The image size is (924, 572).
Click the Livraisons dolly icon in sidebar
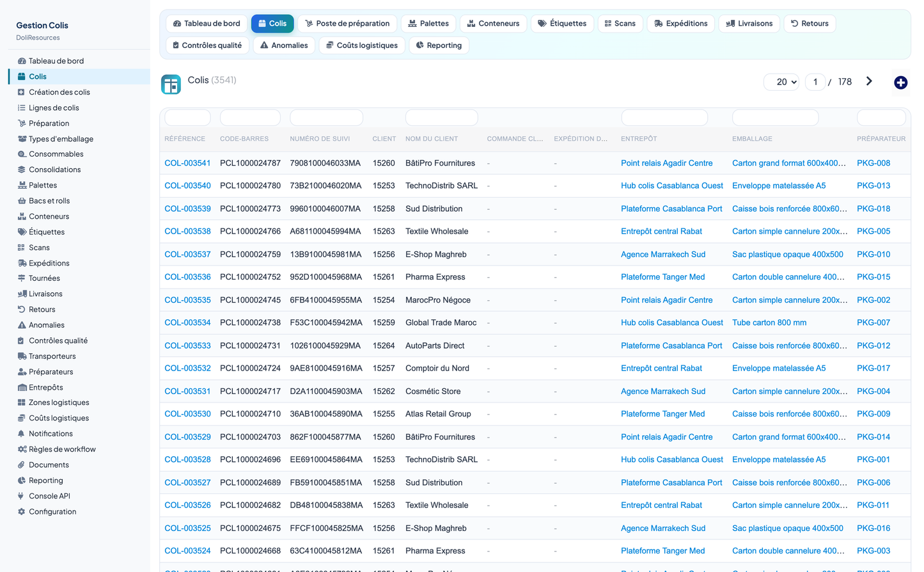coord(22,294)
